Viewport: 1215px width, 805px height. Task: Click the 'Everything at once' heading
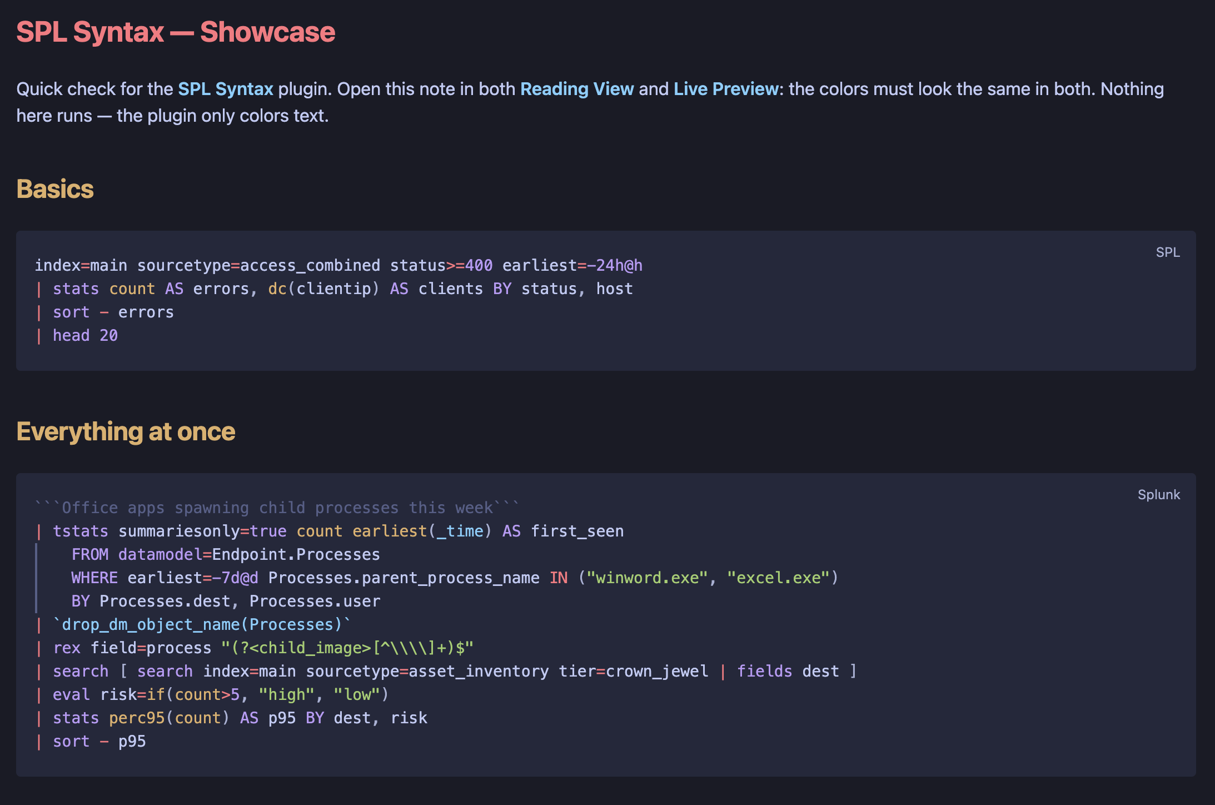click(126, 431)
